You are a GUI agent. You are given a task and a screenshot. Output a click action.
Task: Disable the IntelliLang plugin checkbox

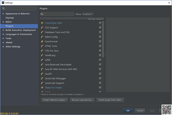[x=100, y=55]
